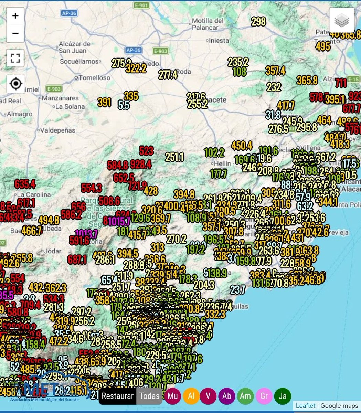This screenshot has width=361, height=413.
Task: Zoom out on the map
Action: 15,33
